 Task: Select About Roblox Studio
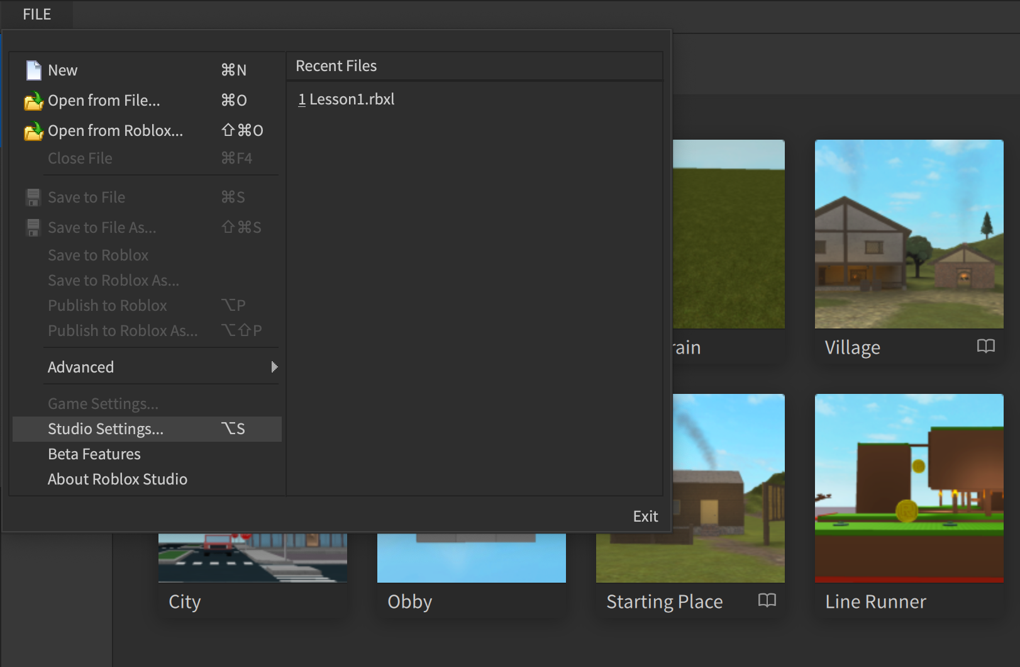point(147,479)
